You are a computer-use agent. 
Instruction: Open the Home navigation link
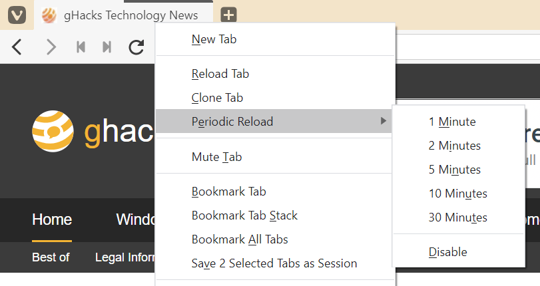tap(52, 219)
